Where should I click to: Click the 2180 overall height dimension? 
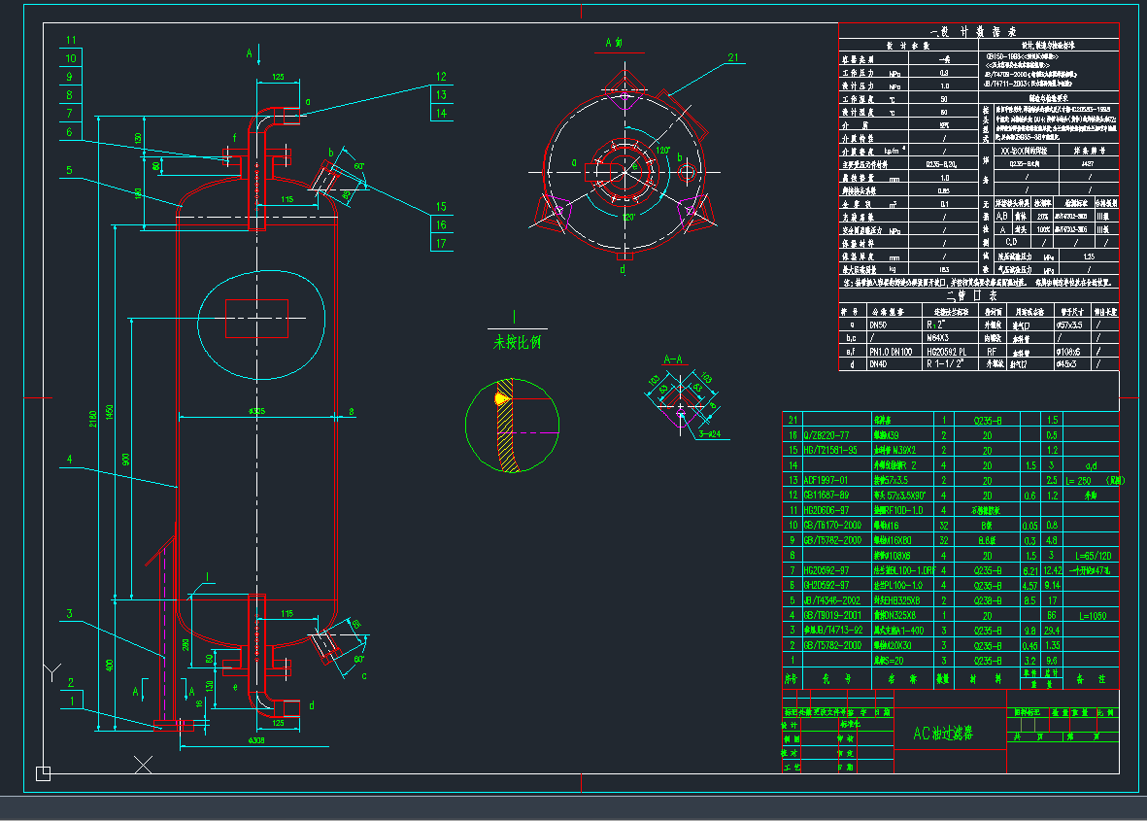click(91, 419)
